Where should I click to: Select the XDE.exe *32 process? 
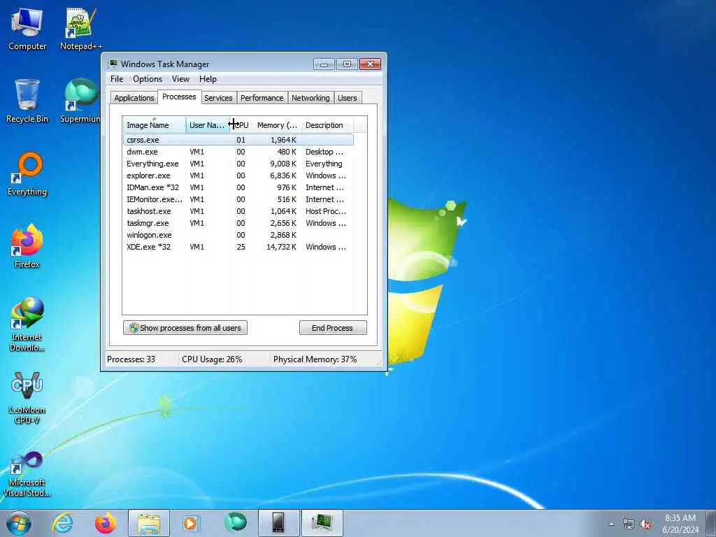[x=238, y=247]
